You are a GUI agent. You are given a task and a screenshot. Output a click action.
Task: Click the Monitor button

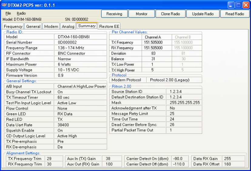coord(142,14)
